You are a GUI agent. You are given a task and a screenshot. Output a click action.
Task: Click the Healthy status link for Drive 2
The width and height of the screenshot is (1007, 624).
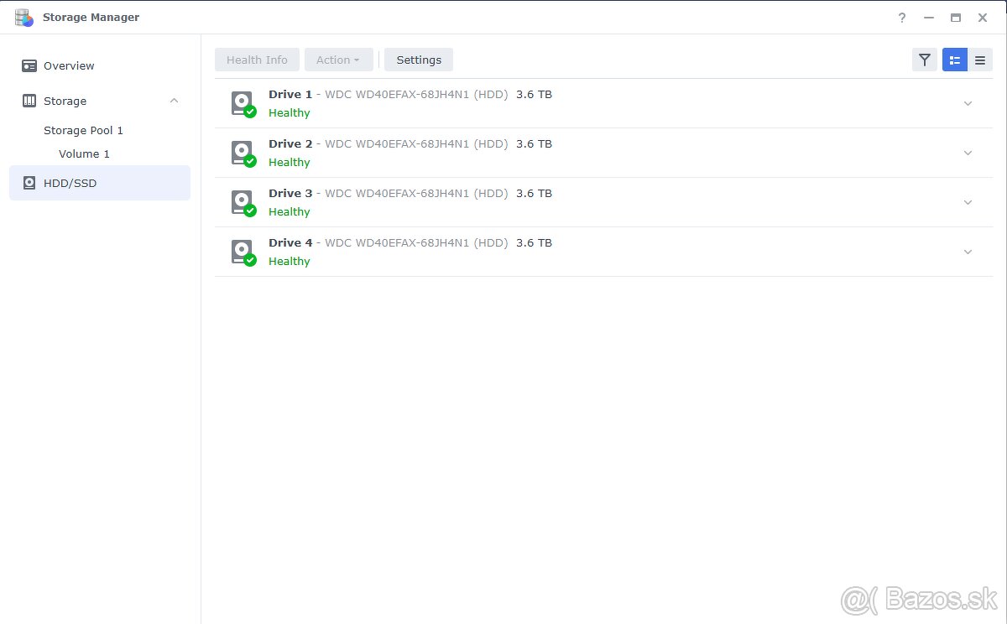[289, 162]
